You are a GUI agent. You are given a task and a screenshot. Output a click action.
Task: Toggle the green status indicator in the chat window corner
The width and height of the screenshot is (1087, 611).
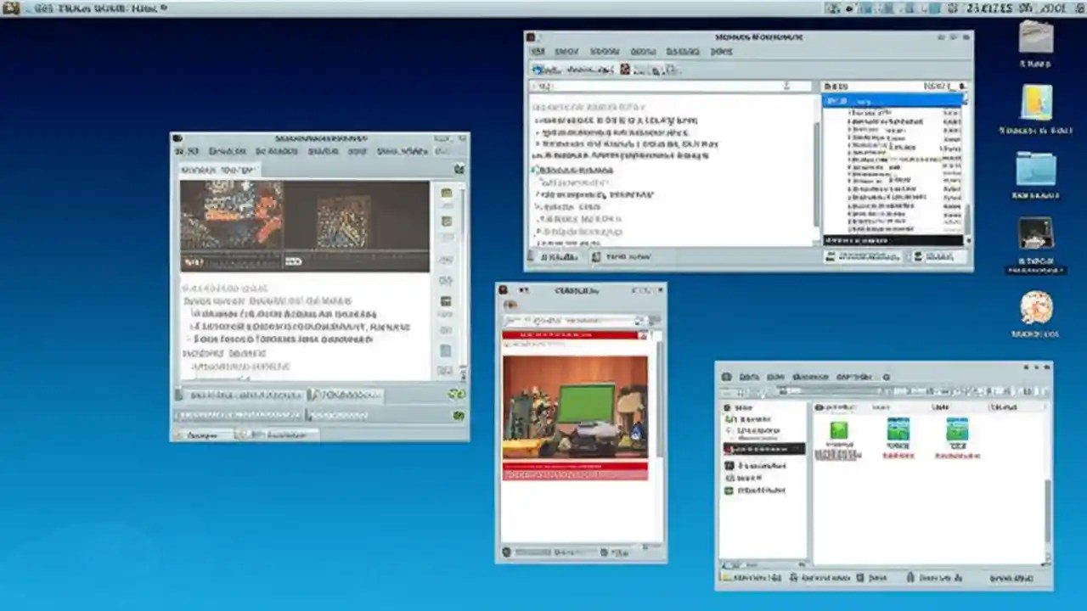point(457,394)
